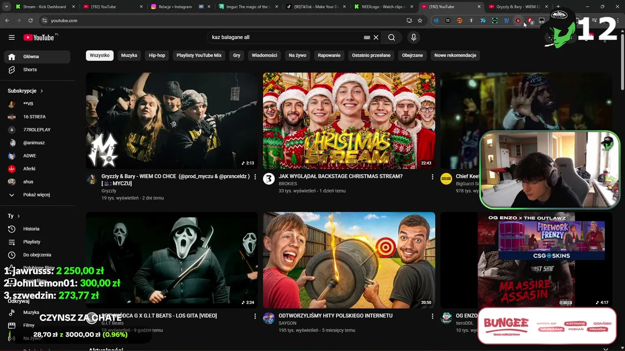Open more options for LOS GITA video

(255, 316)
